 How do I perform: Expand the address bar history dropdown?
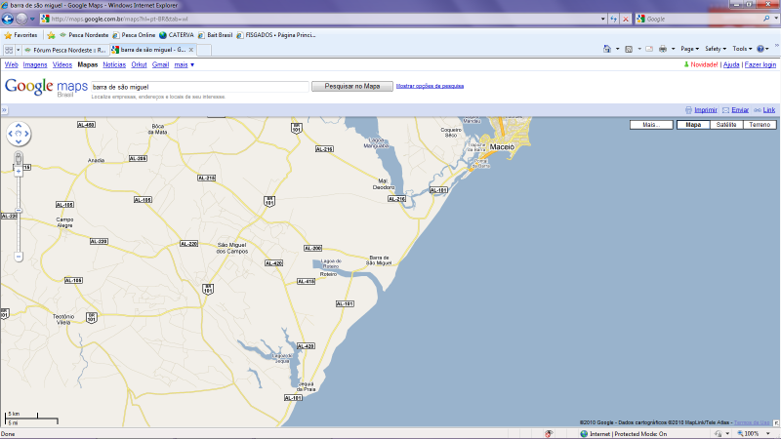(602, 19)
